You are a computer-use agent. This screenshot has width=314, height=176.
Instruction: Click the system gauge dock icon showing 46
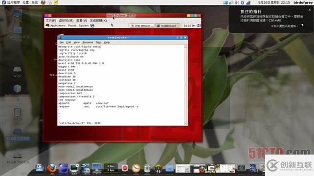tap(158, 168)
